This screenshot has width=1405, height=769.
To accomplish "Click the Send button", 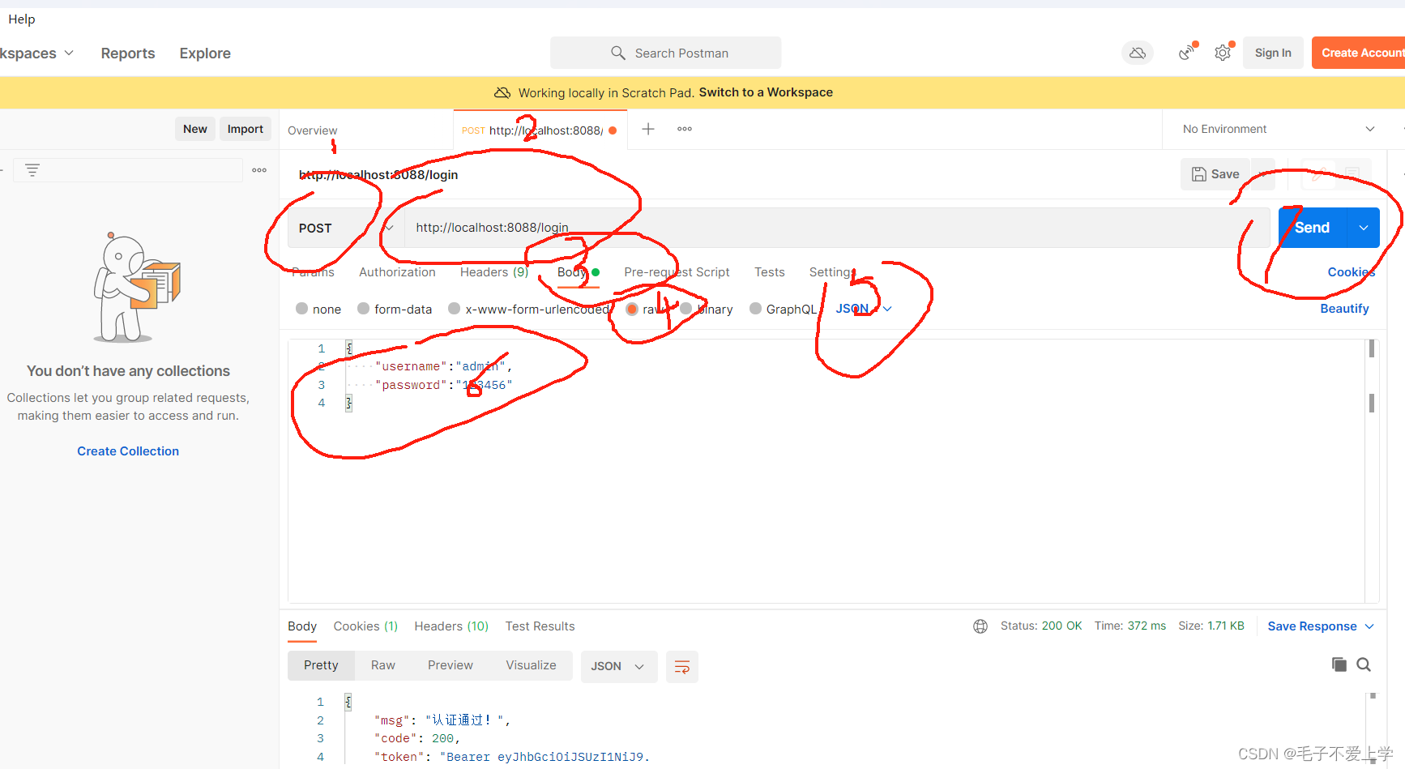I will (x=1312, y=227).
